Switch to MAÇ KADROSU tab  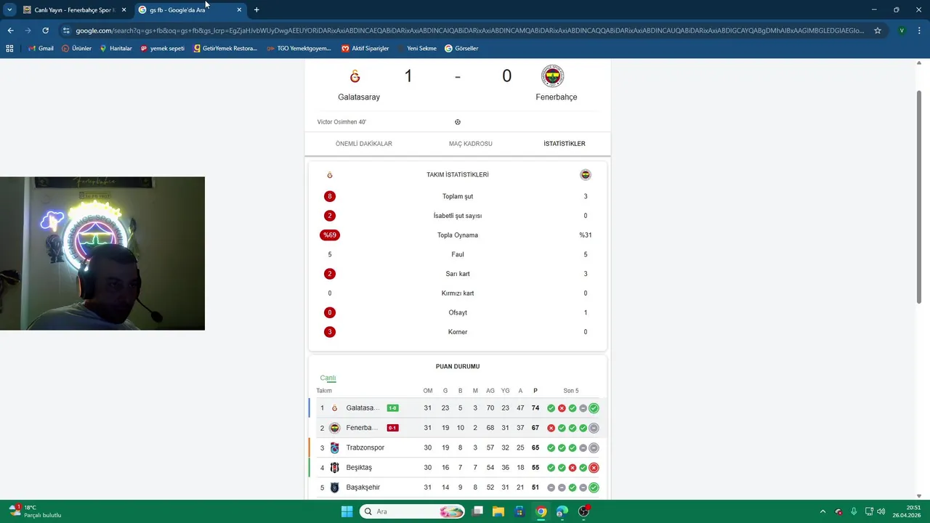coord(471,144)
